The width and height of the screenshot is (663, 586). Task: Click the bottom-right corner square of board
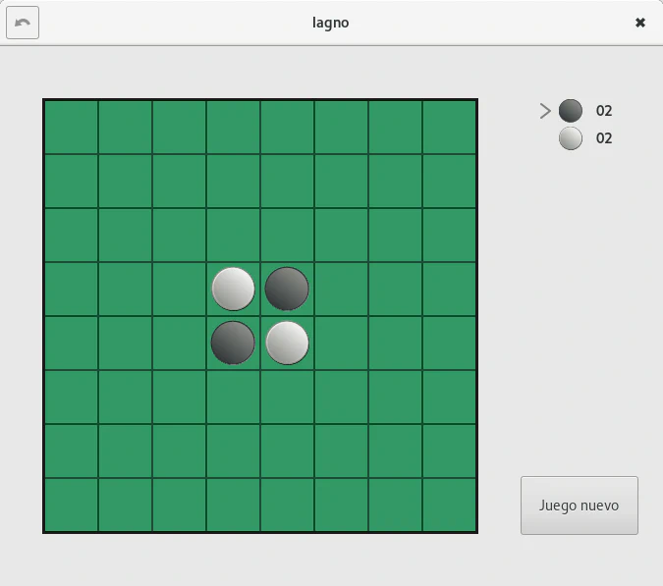click(449, 505)
